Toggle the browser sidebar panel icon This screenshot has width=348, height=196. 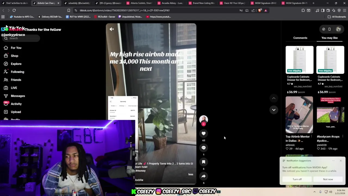pyautogui.click(x=323, y=10)
